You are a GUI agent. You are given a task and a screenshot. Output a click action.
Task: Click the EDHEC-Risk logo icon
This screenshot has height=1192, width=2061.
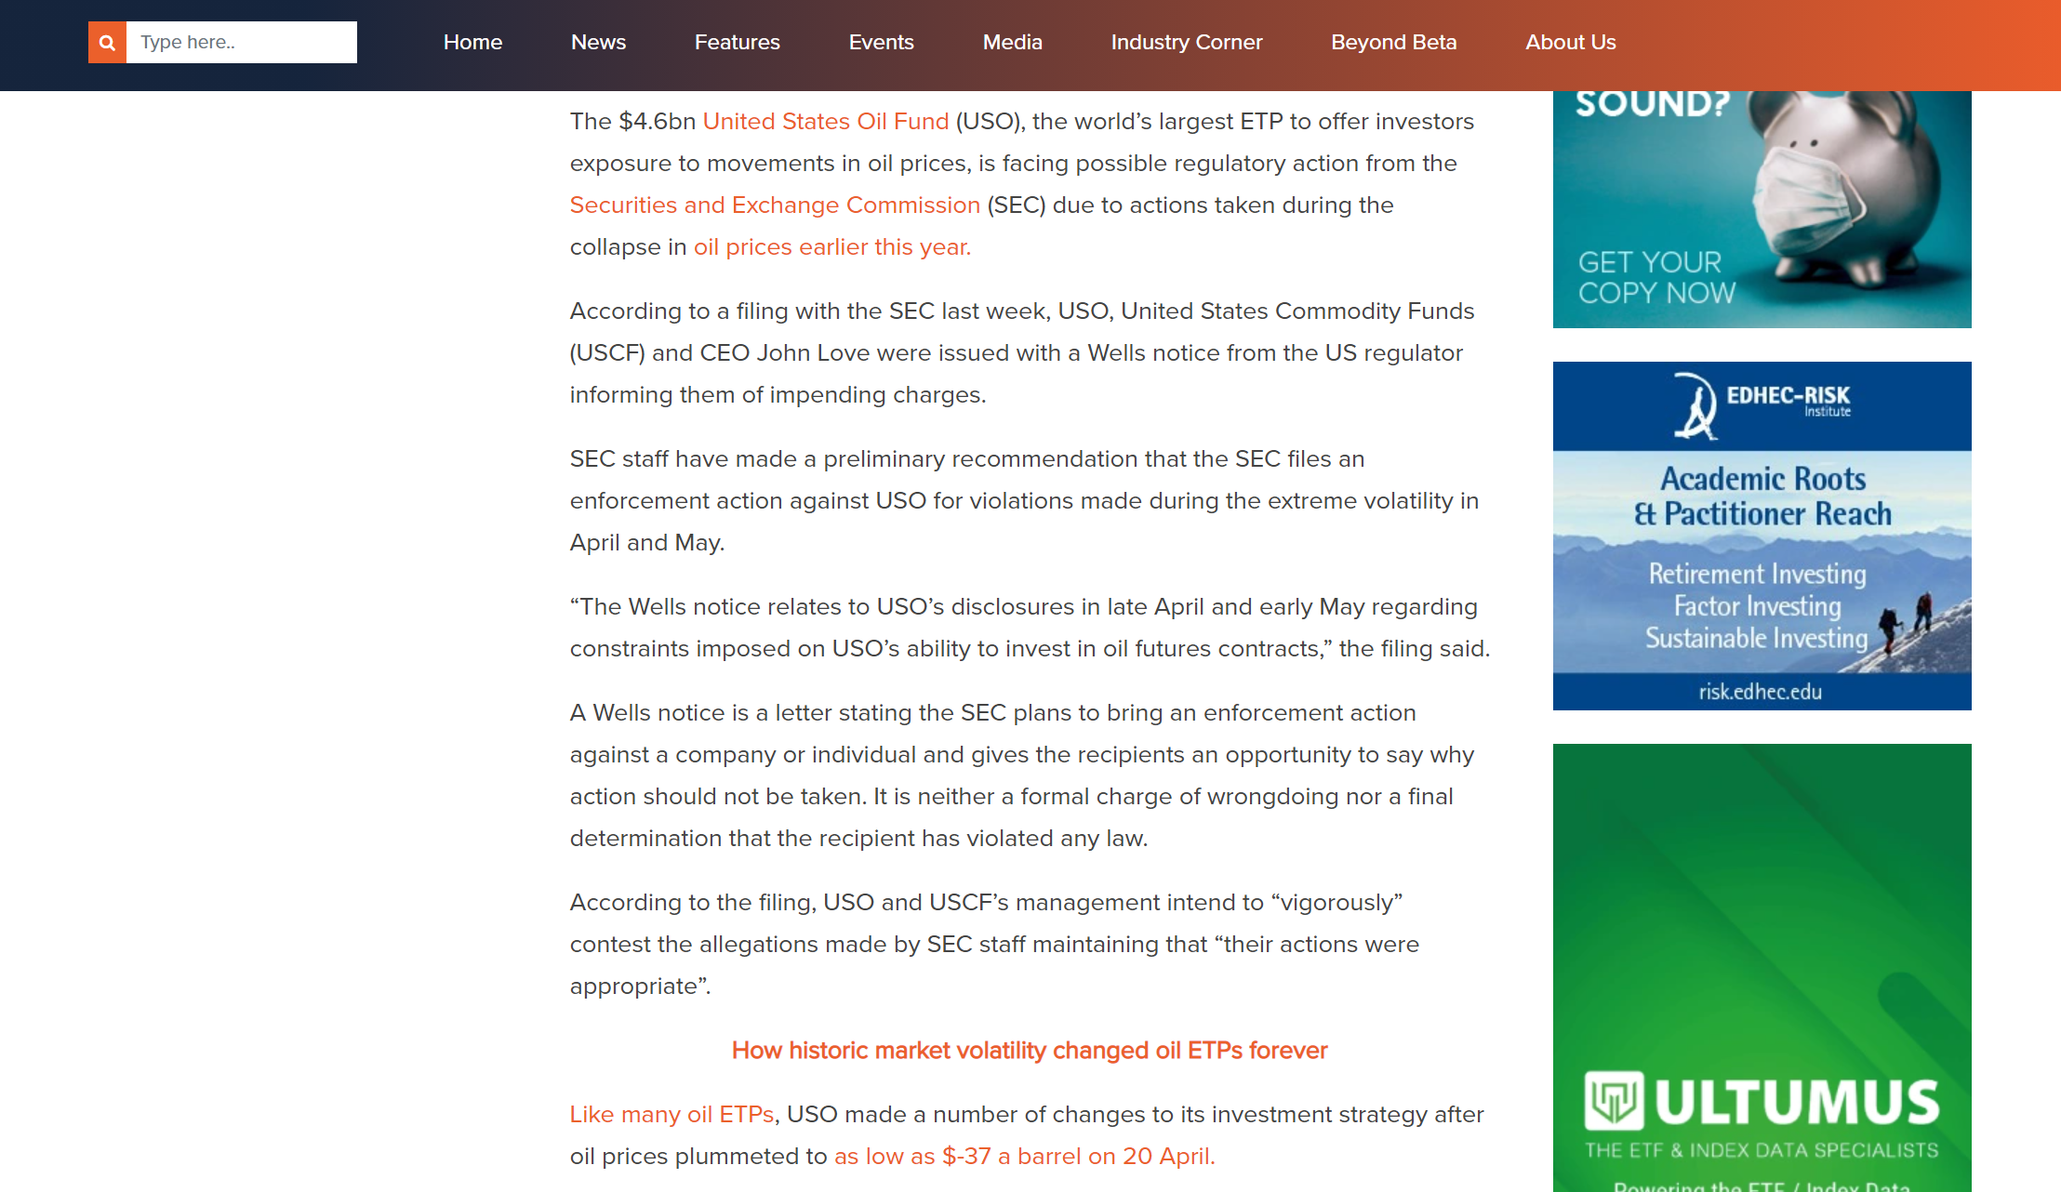coord(1695,405)
